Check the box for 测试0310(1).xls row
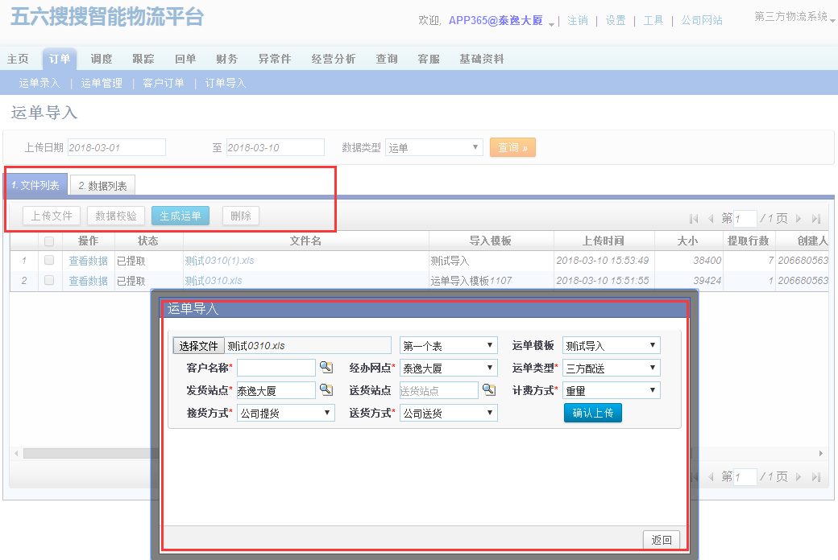Viewport: 838px width, 560px height. coord(49,261)
